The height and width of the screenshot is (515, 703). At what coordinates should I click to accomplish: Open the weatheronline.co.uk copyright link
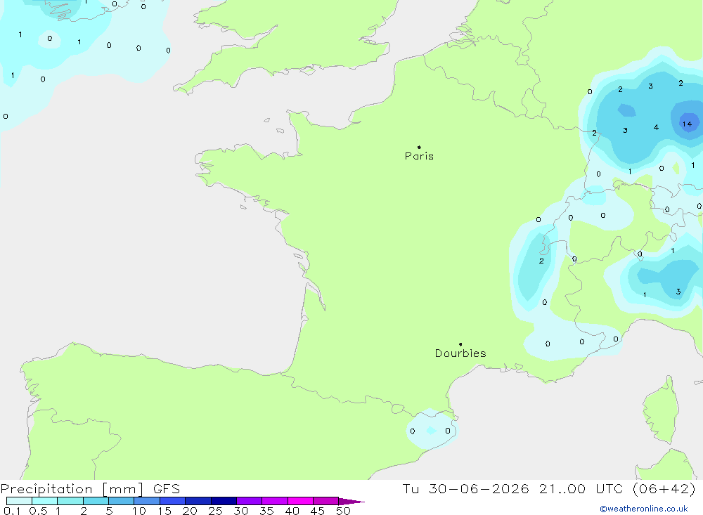click(644, 509)
